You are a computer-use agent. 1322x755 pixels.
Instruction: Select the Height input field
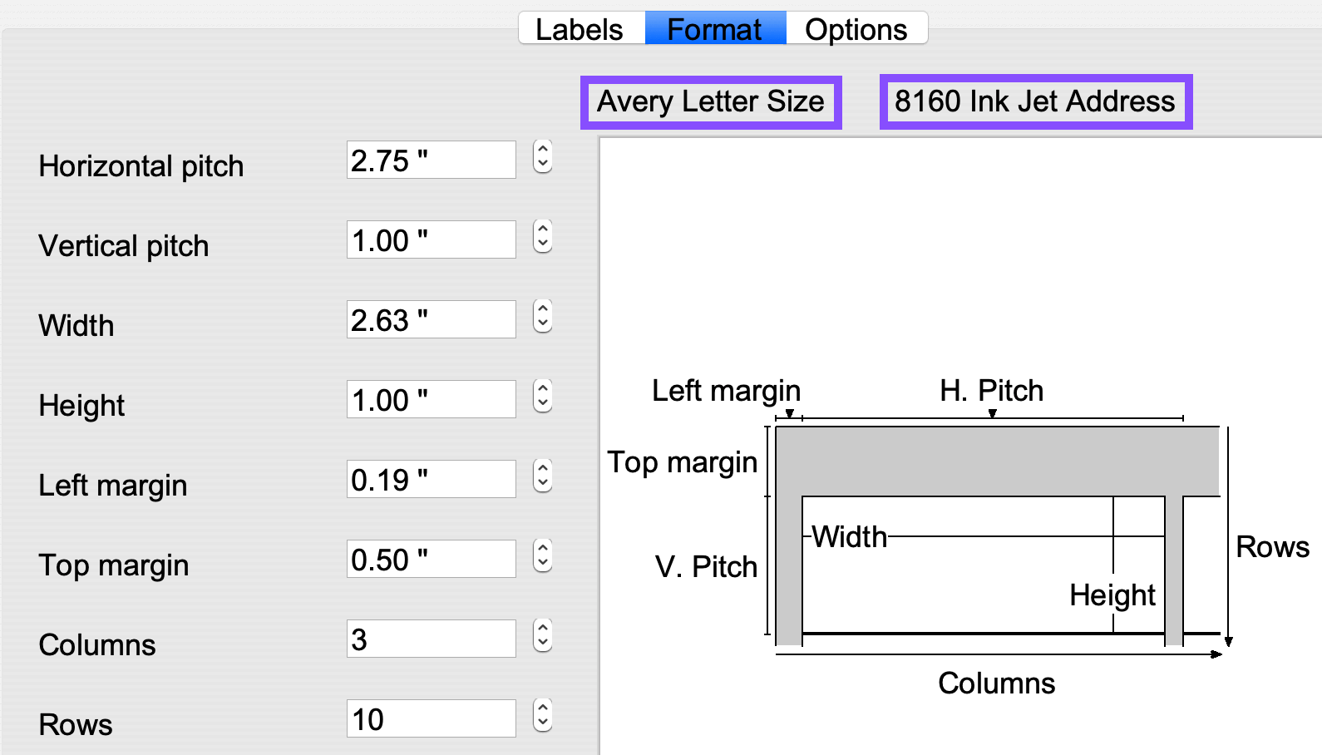click(x=431, y=399)
